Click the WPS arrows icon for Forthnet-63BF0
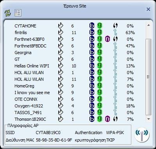Image resolution: width=156 pixels, height=149 pixels. pos(115,39)
